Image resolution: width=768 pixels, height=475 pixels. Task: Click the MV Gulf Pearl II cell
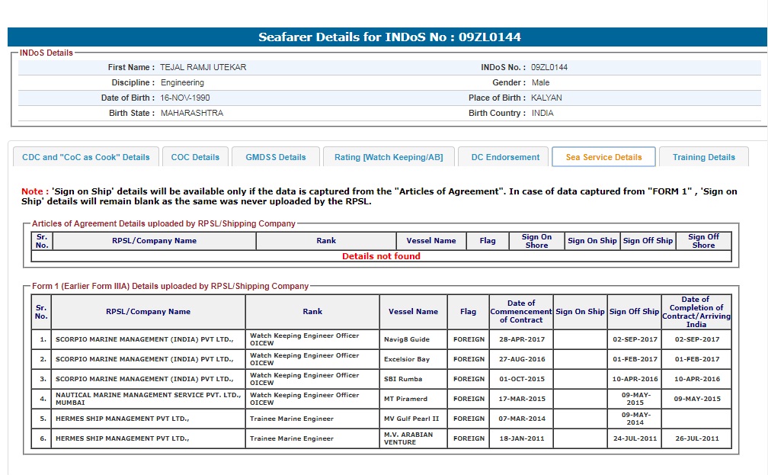point(413,419)
